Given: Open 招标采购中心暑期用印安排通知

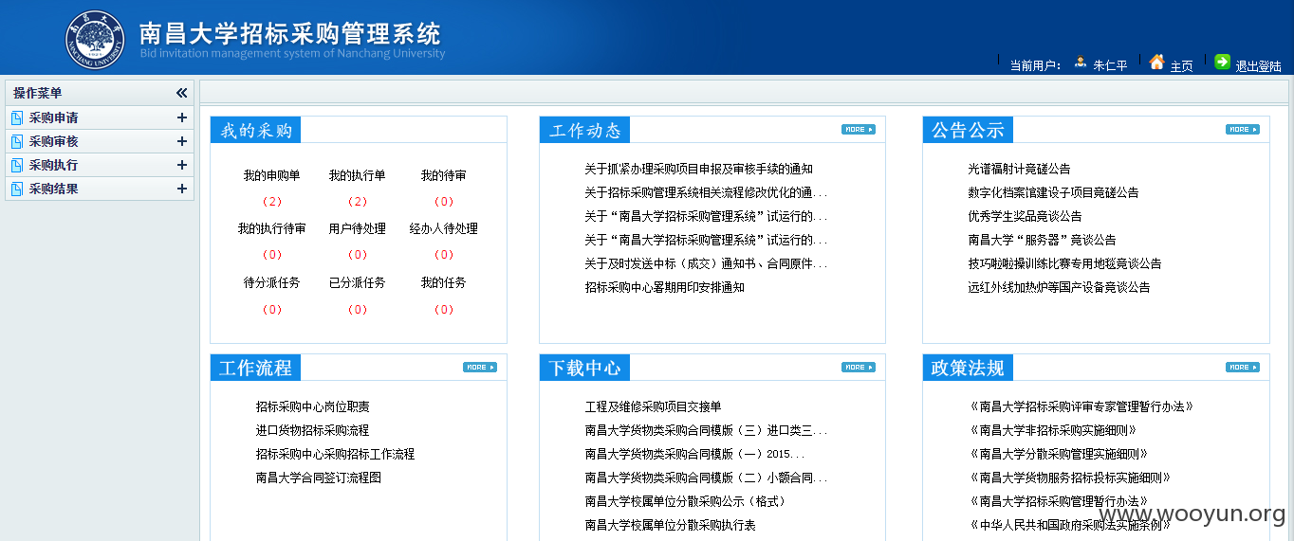Looking at the screenshot, I should click(664, 287).
